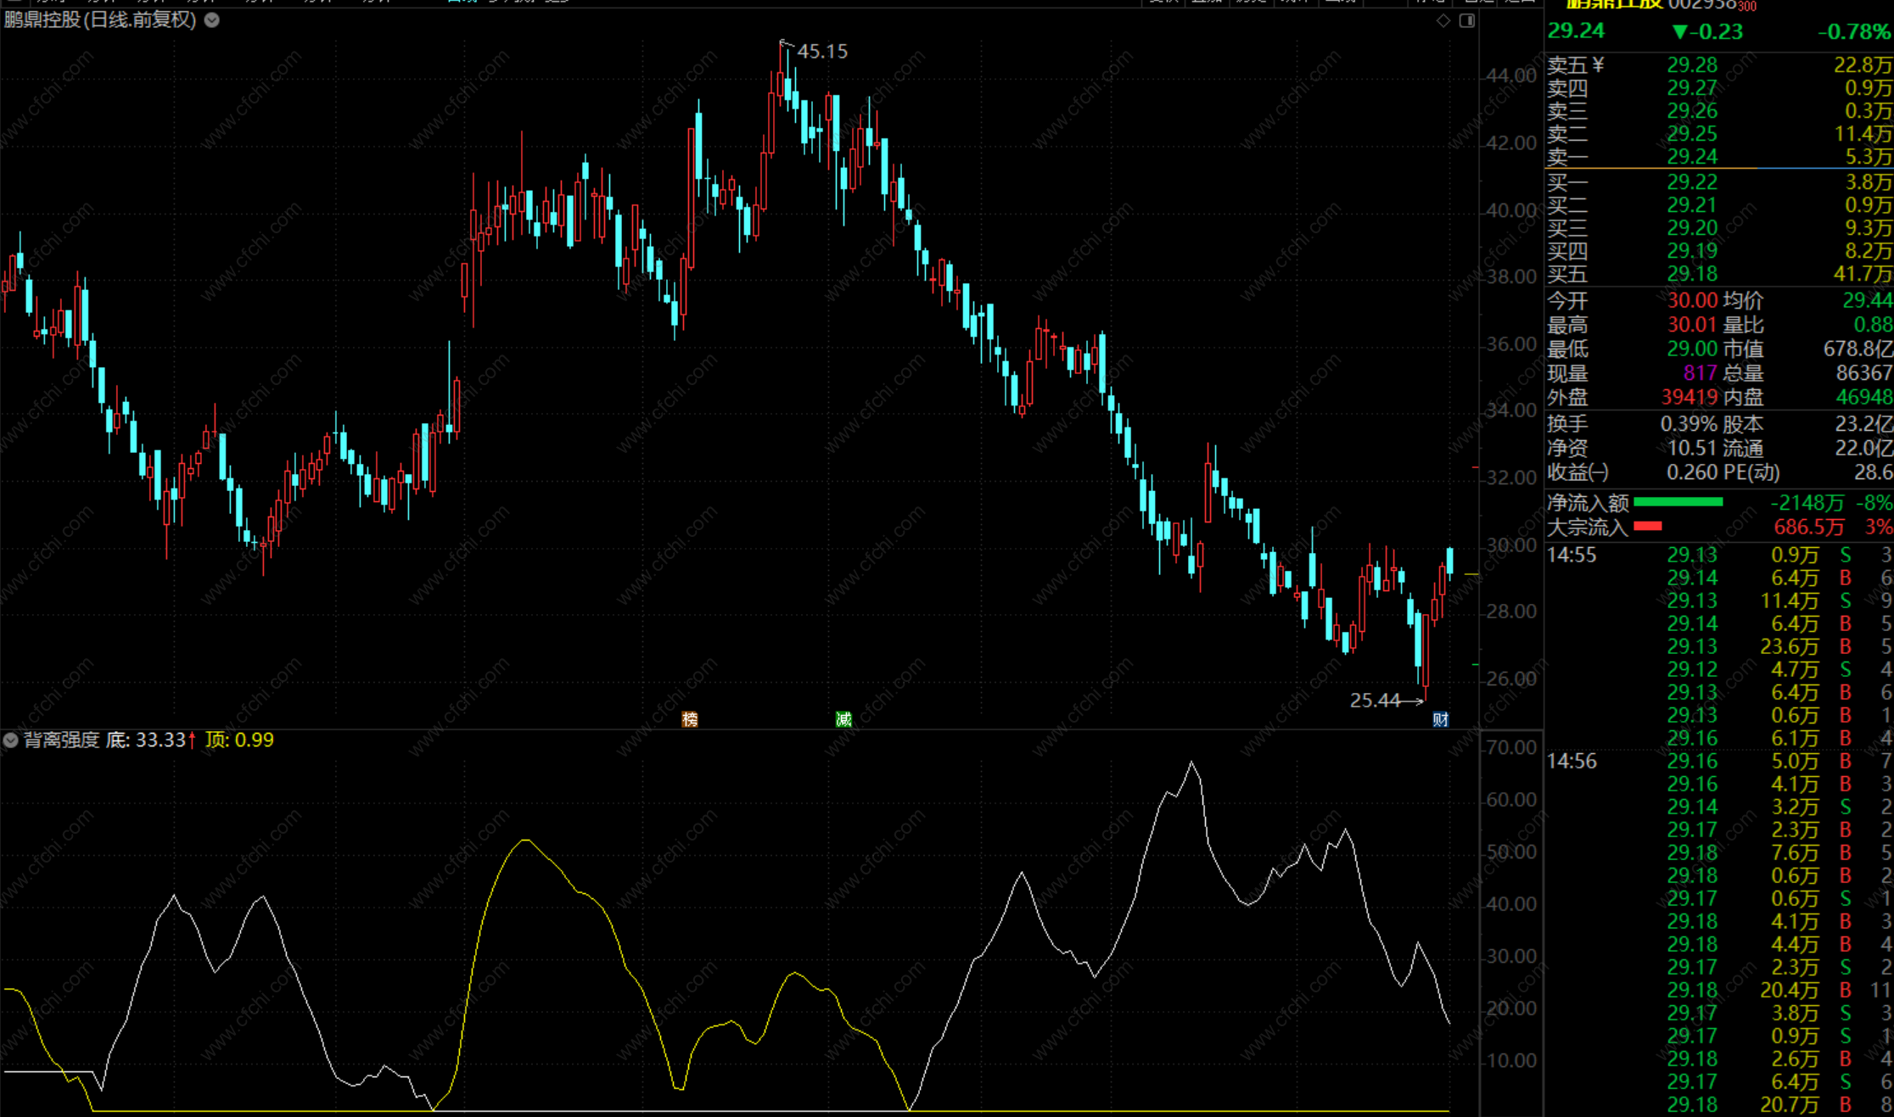Click the ¥ icon beside 卖五
This screenshot has height=1117, width=1894.
coord(1598,64)
